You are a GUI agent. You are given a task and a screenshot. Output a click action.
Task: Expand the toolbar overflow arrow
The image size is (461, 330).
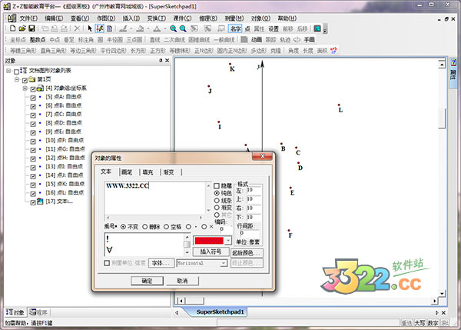click(x=325, y=29)
